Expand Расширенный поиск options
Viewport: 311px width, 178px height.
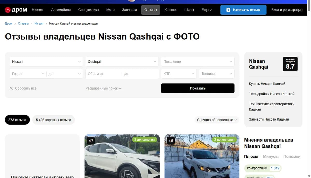pos(103,88)
